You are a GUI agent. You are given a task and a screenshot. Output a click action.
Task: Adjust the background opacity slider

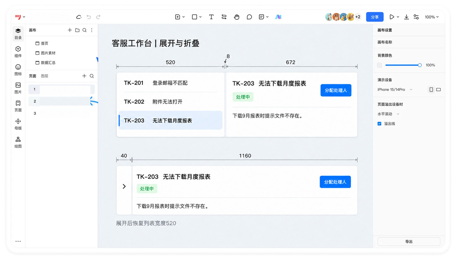[403, 65]
